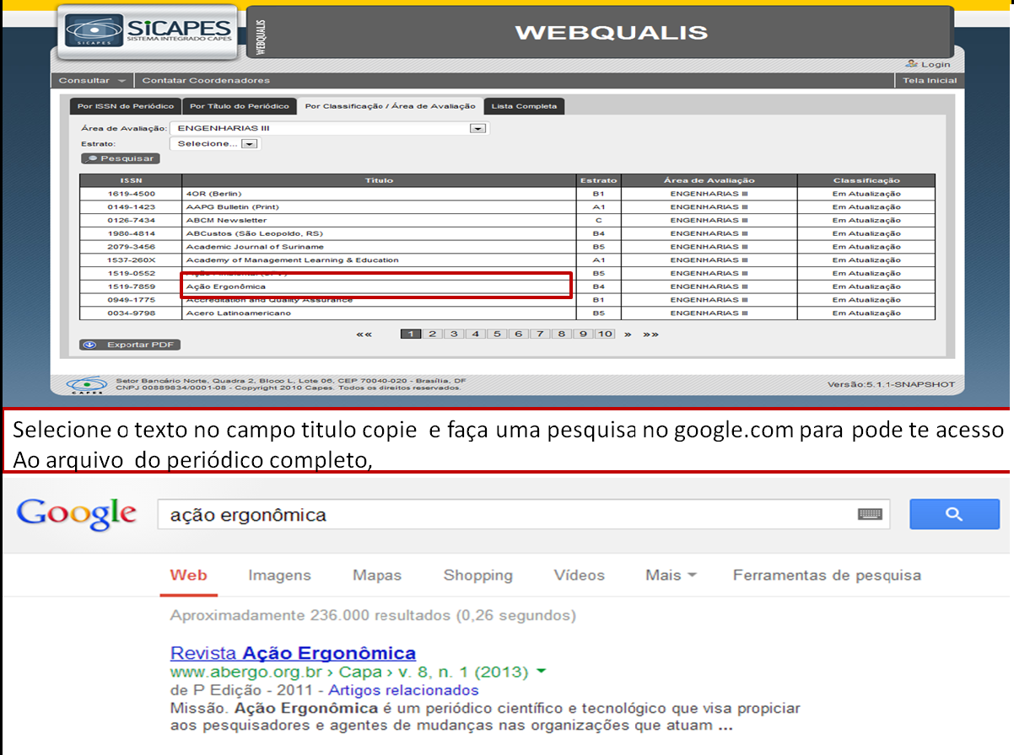This screenshot has width=1014, height=755.
Task: Open the on-screen keyboard icon in Google search
Action: (870, 514)
